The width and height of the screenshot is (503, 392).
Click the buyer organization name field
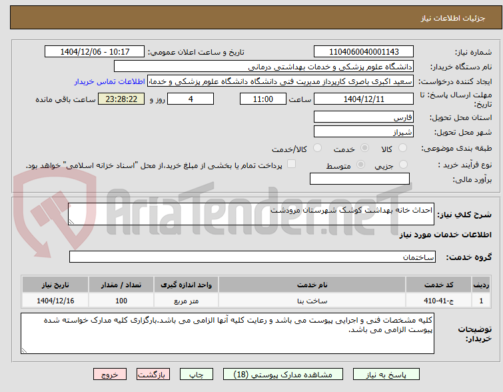pyautogui.click(x=264, y=67)
